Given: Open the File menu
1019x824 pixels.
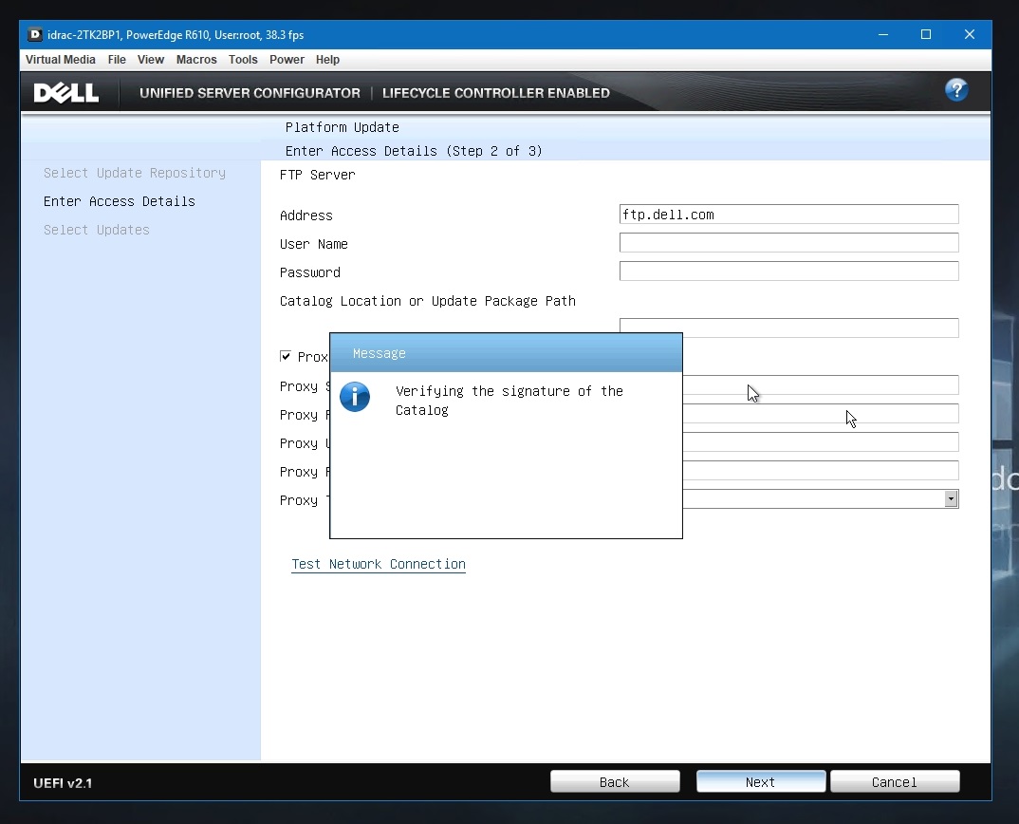Looking at the screenshot, I should [117, 59].
